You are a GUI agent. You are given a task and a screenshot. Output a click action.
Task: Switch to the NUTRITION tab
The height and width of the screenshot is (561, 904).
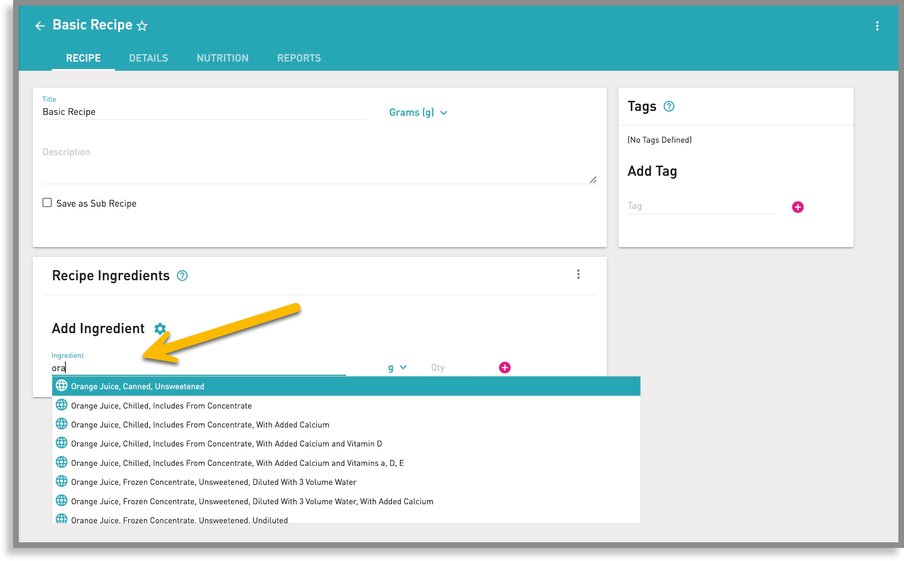click(x=222, y=58)
